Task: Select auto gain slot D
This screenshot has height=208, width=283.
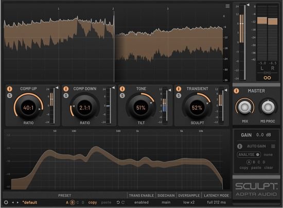Action: pos(264,162)
